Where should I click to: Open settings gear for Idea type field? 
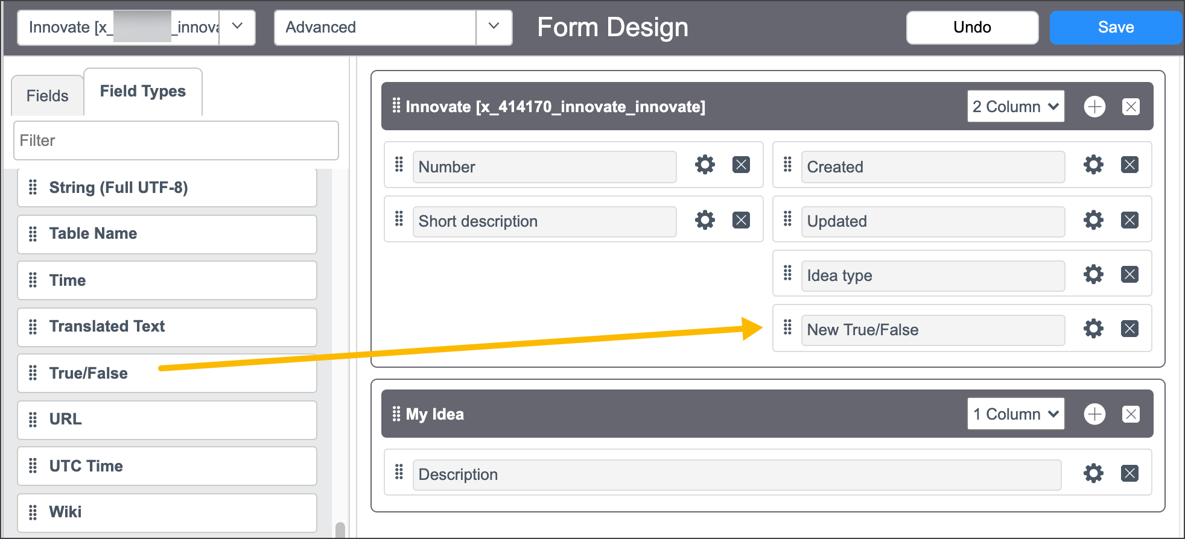tap(1093, 274)
